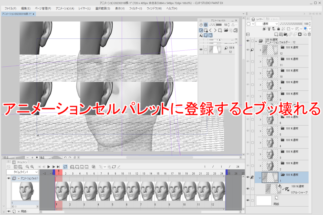Zoom out the timeline view
Image resolution: width=323 pixels, height=215 pixels.
point(27,167)
